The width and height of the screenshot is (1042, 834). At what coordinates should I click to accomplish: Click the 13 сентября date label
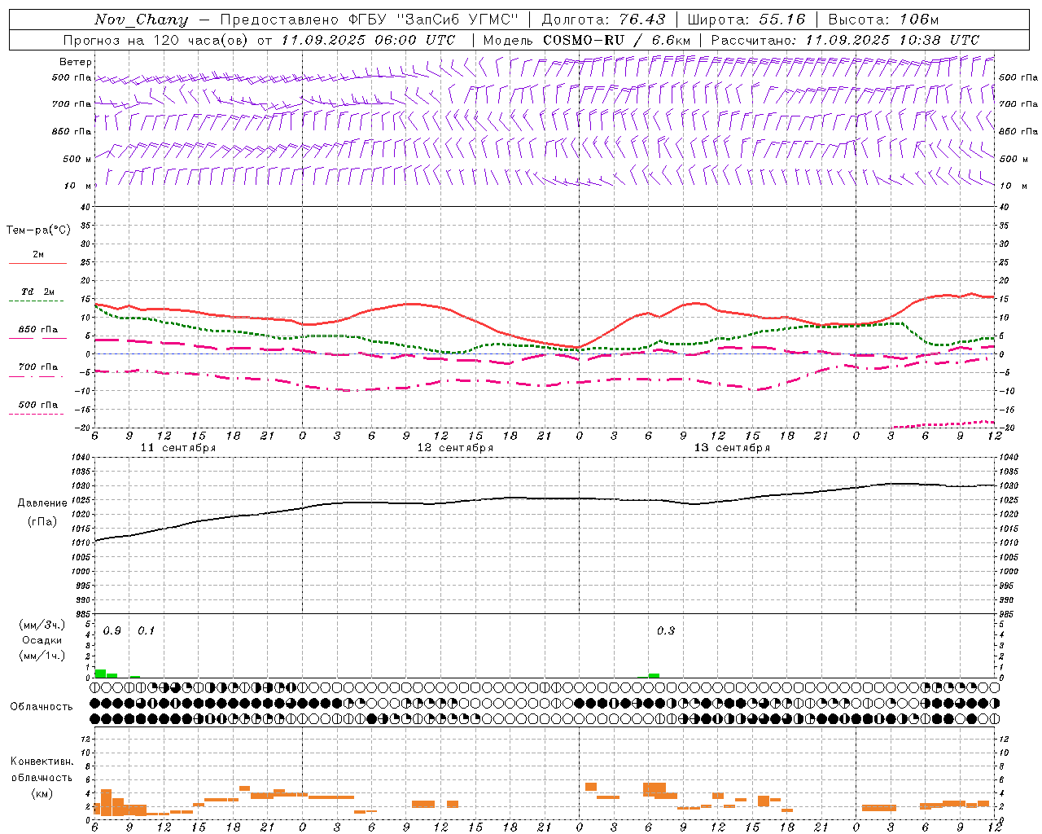pyautogui.click(x=732, y=448)
